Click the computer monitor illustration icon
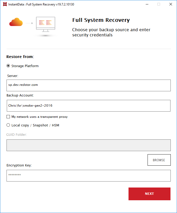177x213 pixels. [x=46, y=24]
